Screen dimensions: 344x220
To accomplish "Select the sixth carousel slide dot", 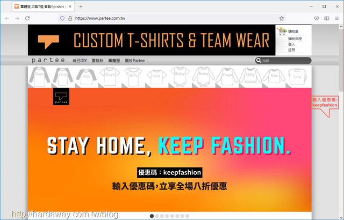I will point(177,216).
